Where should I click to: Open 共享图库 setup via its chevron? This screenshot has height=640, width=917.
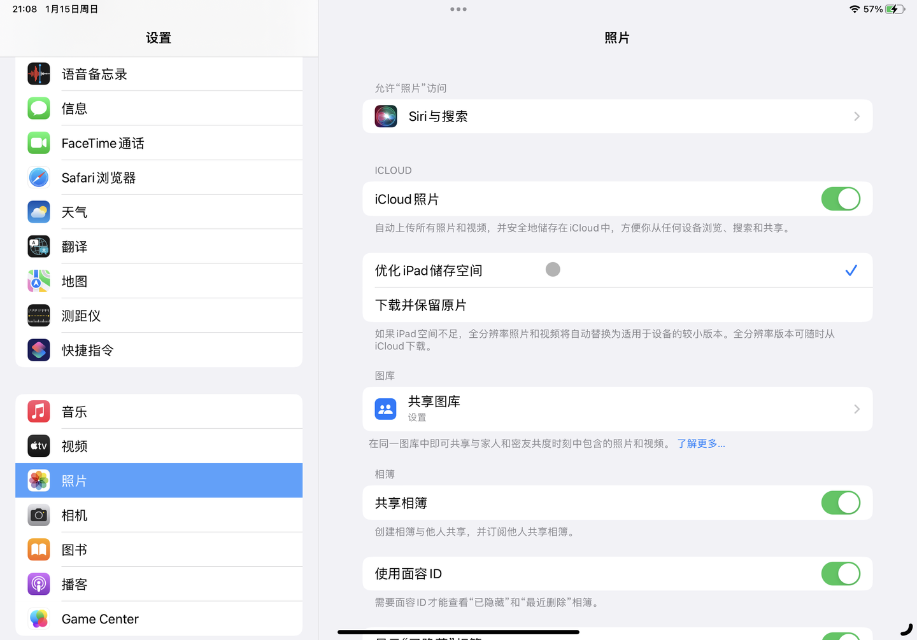point(856,409)
